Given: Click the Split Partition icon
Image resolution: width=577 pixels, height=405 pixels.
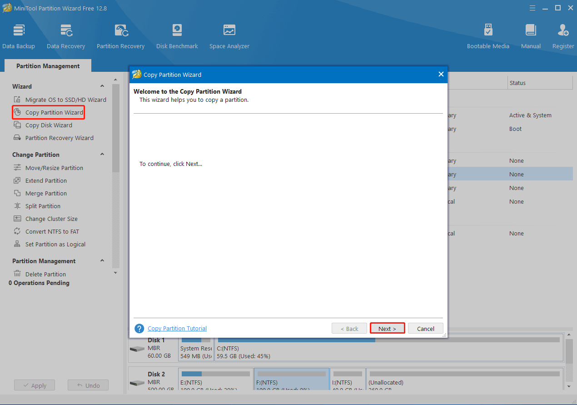Looking at the screenshot, I should pos(17,206).
